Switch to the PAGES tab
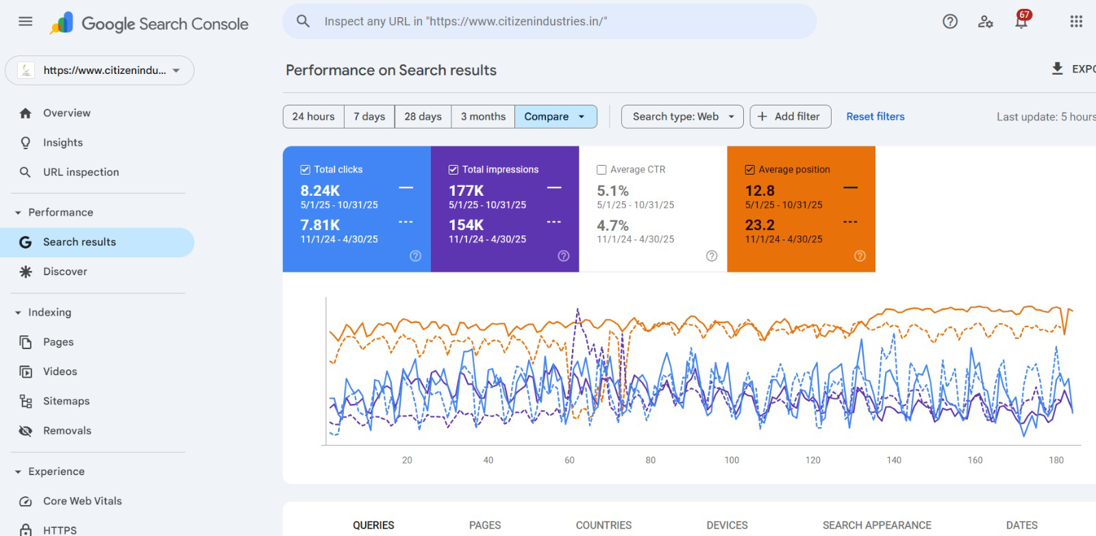 point(485,525)
